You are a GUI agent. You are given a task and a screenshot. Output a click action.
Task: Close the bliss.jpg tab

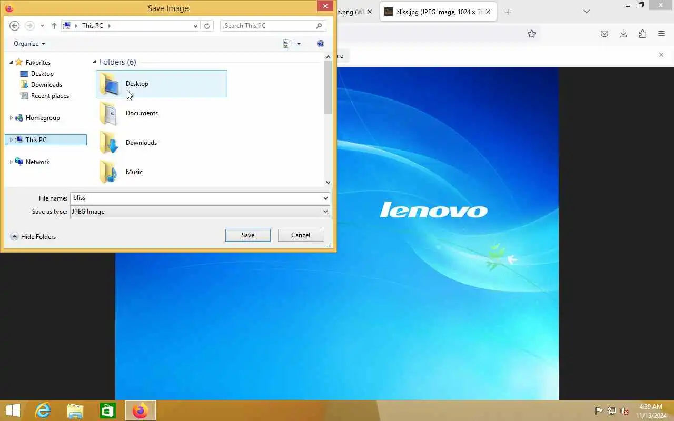(488, 12)
